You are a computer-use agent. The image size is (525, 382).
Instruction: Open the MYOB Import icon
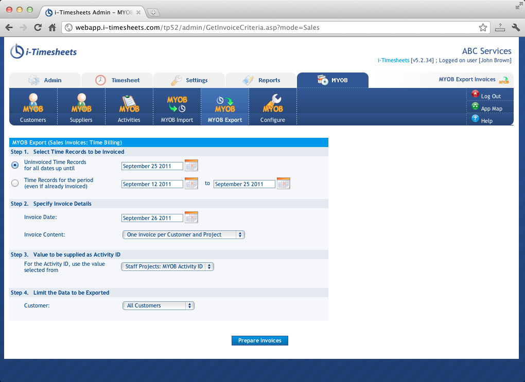tap(177, 104)
